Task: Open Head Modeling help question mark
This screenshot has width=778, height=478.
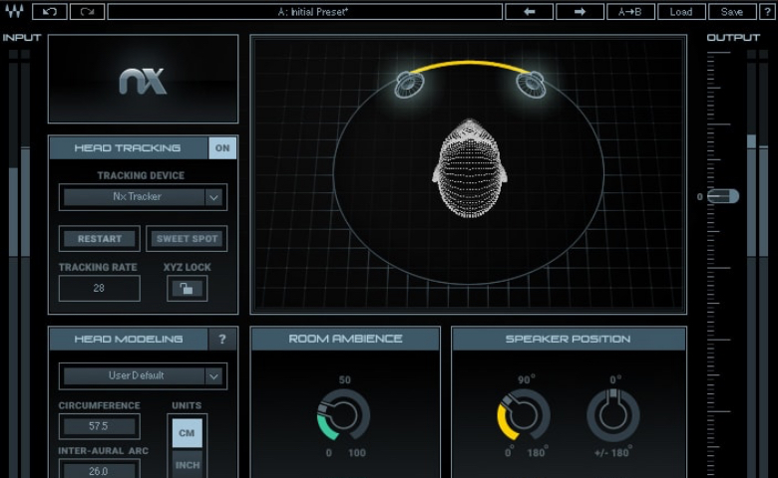Action: [x=222, y=339]
